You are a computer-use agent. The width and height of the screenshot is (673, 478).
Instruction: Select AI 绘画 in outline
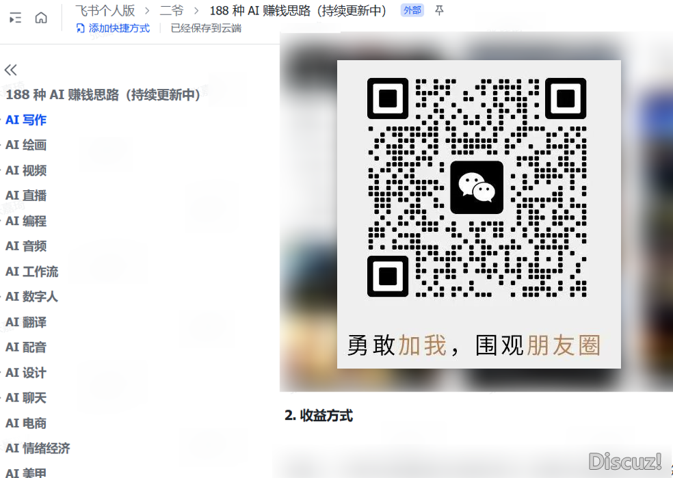(x=26, y=145)
